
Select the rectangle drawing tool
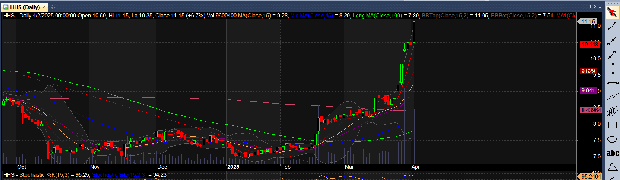pyautogui.click(x=612, y=125)
